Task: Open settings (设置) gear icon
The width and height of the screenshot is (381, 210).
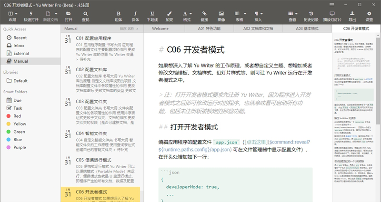Action: (x=369, y=14)
